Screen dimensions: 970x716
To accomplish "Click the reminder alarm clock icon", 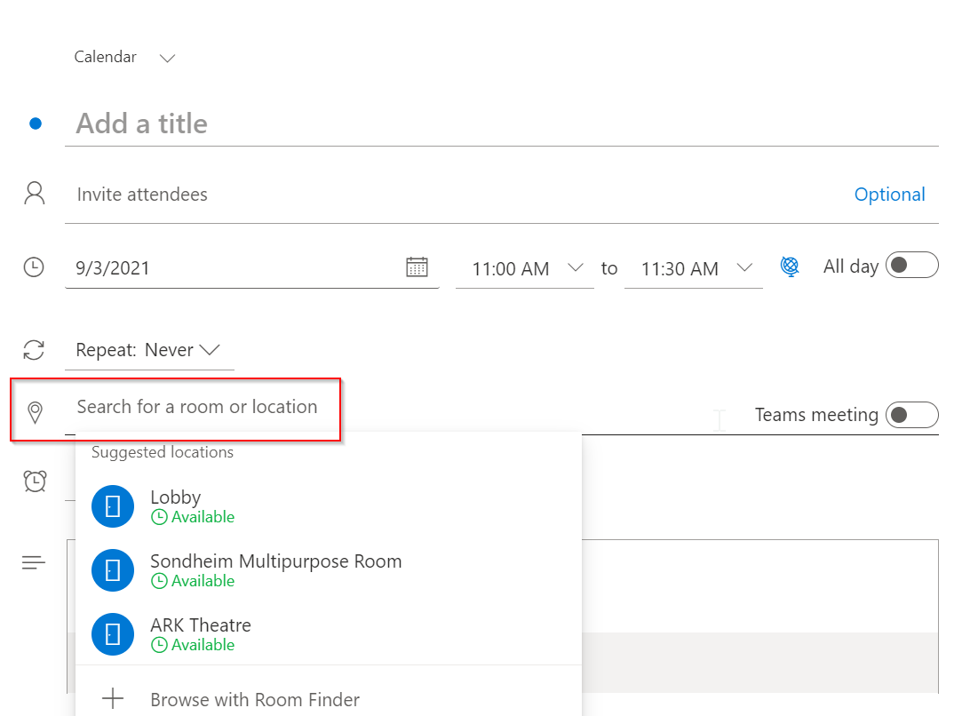I will (x=35, y=481).
